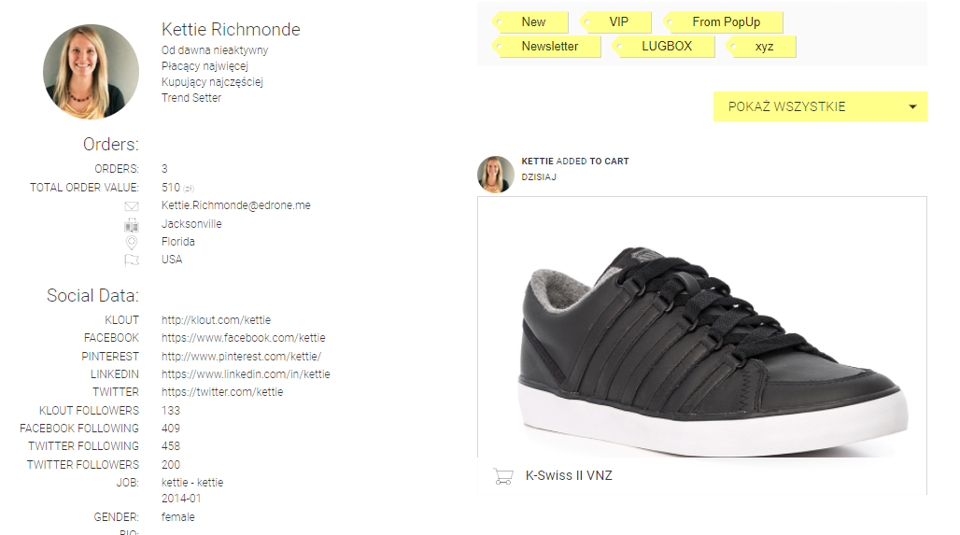Image resolution: width=960 pixels, height=535 pixels.
Task: Click the LUGBOX tag
Action: (x=666, y=46)
